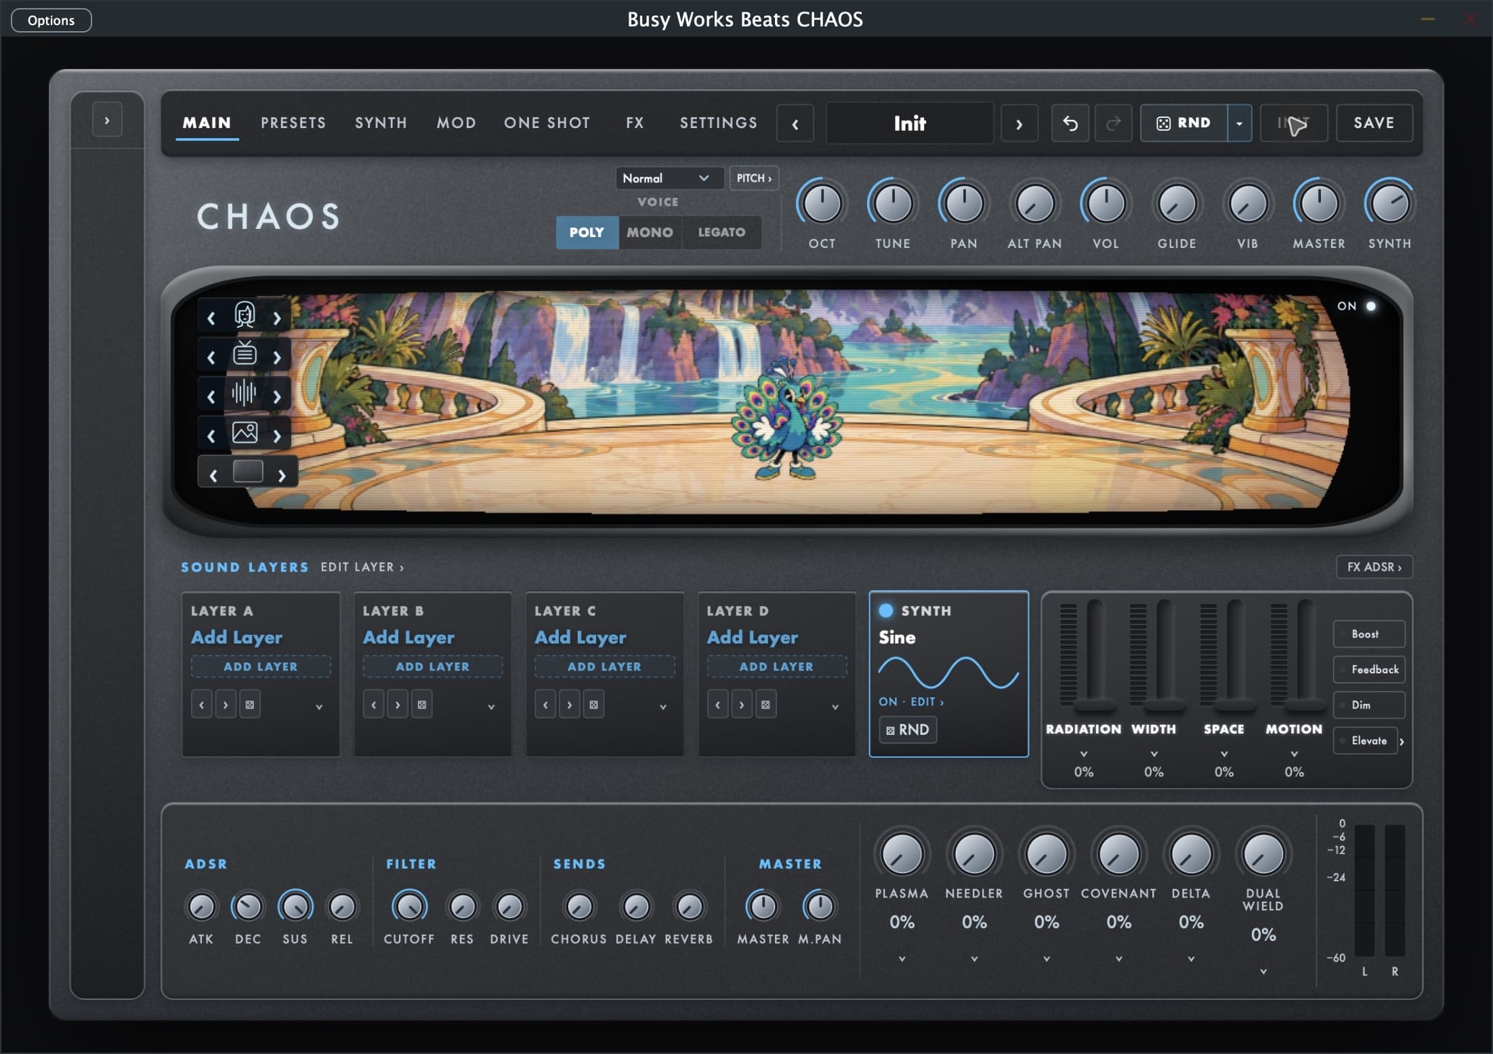
Task: Expand the Layer B dropdown chevron
Action: point(491,707)
